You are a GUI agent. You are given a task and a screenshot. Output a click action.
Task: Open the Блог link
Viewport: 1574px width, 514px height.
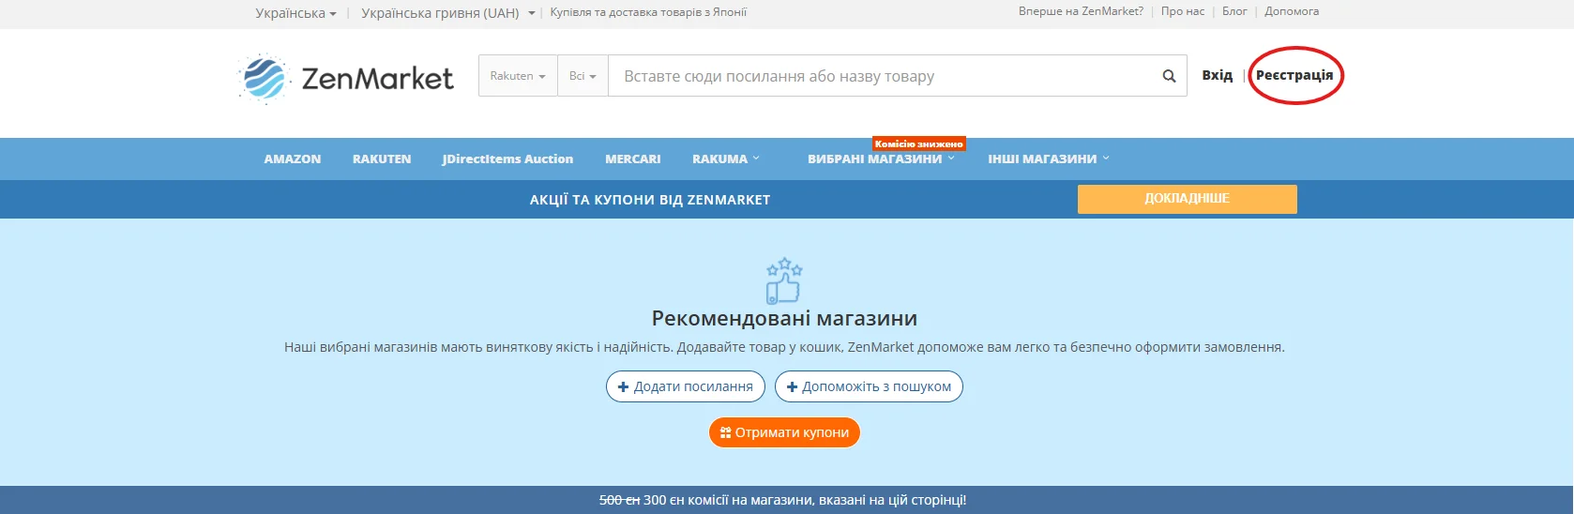(x=1234, y=11)
